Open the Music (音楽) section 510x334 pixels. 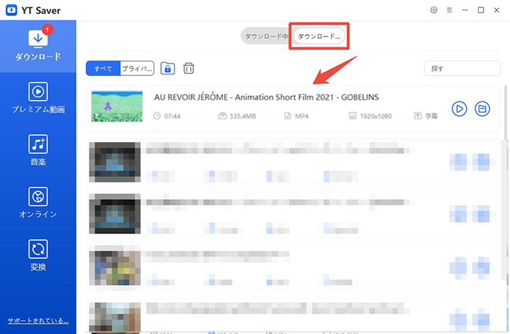(x=38, y=149)
